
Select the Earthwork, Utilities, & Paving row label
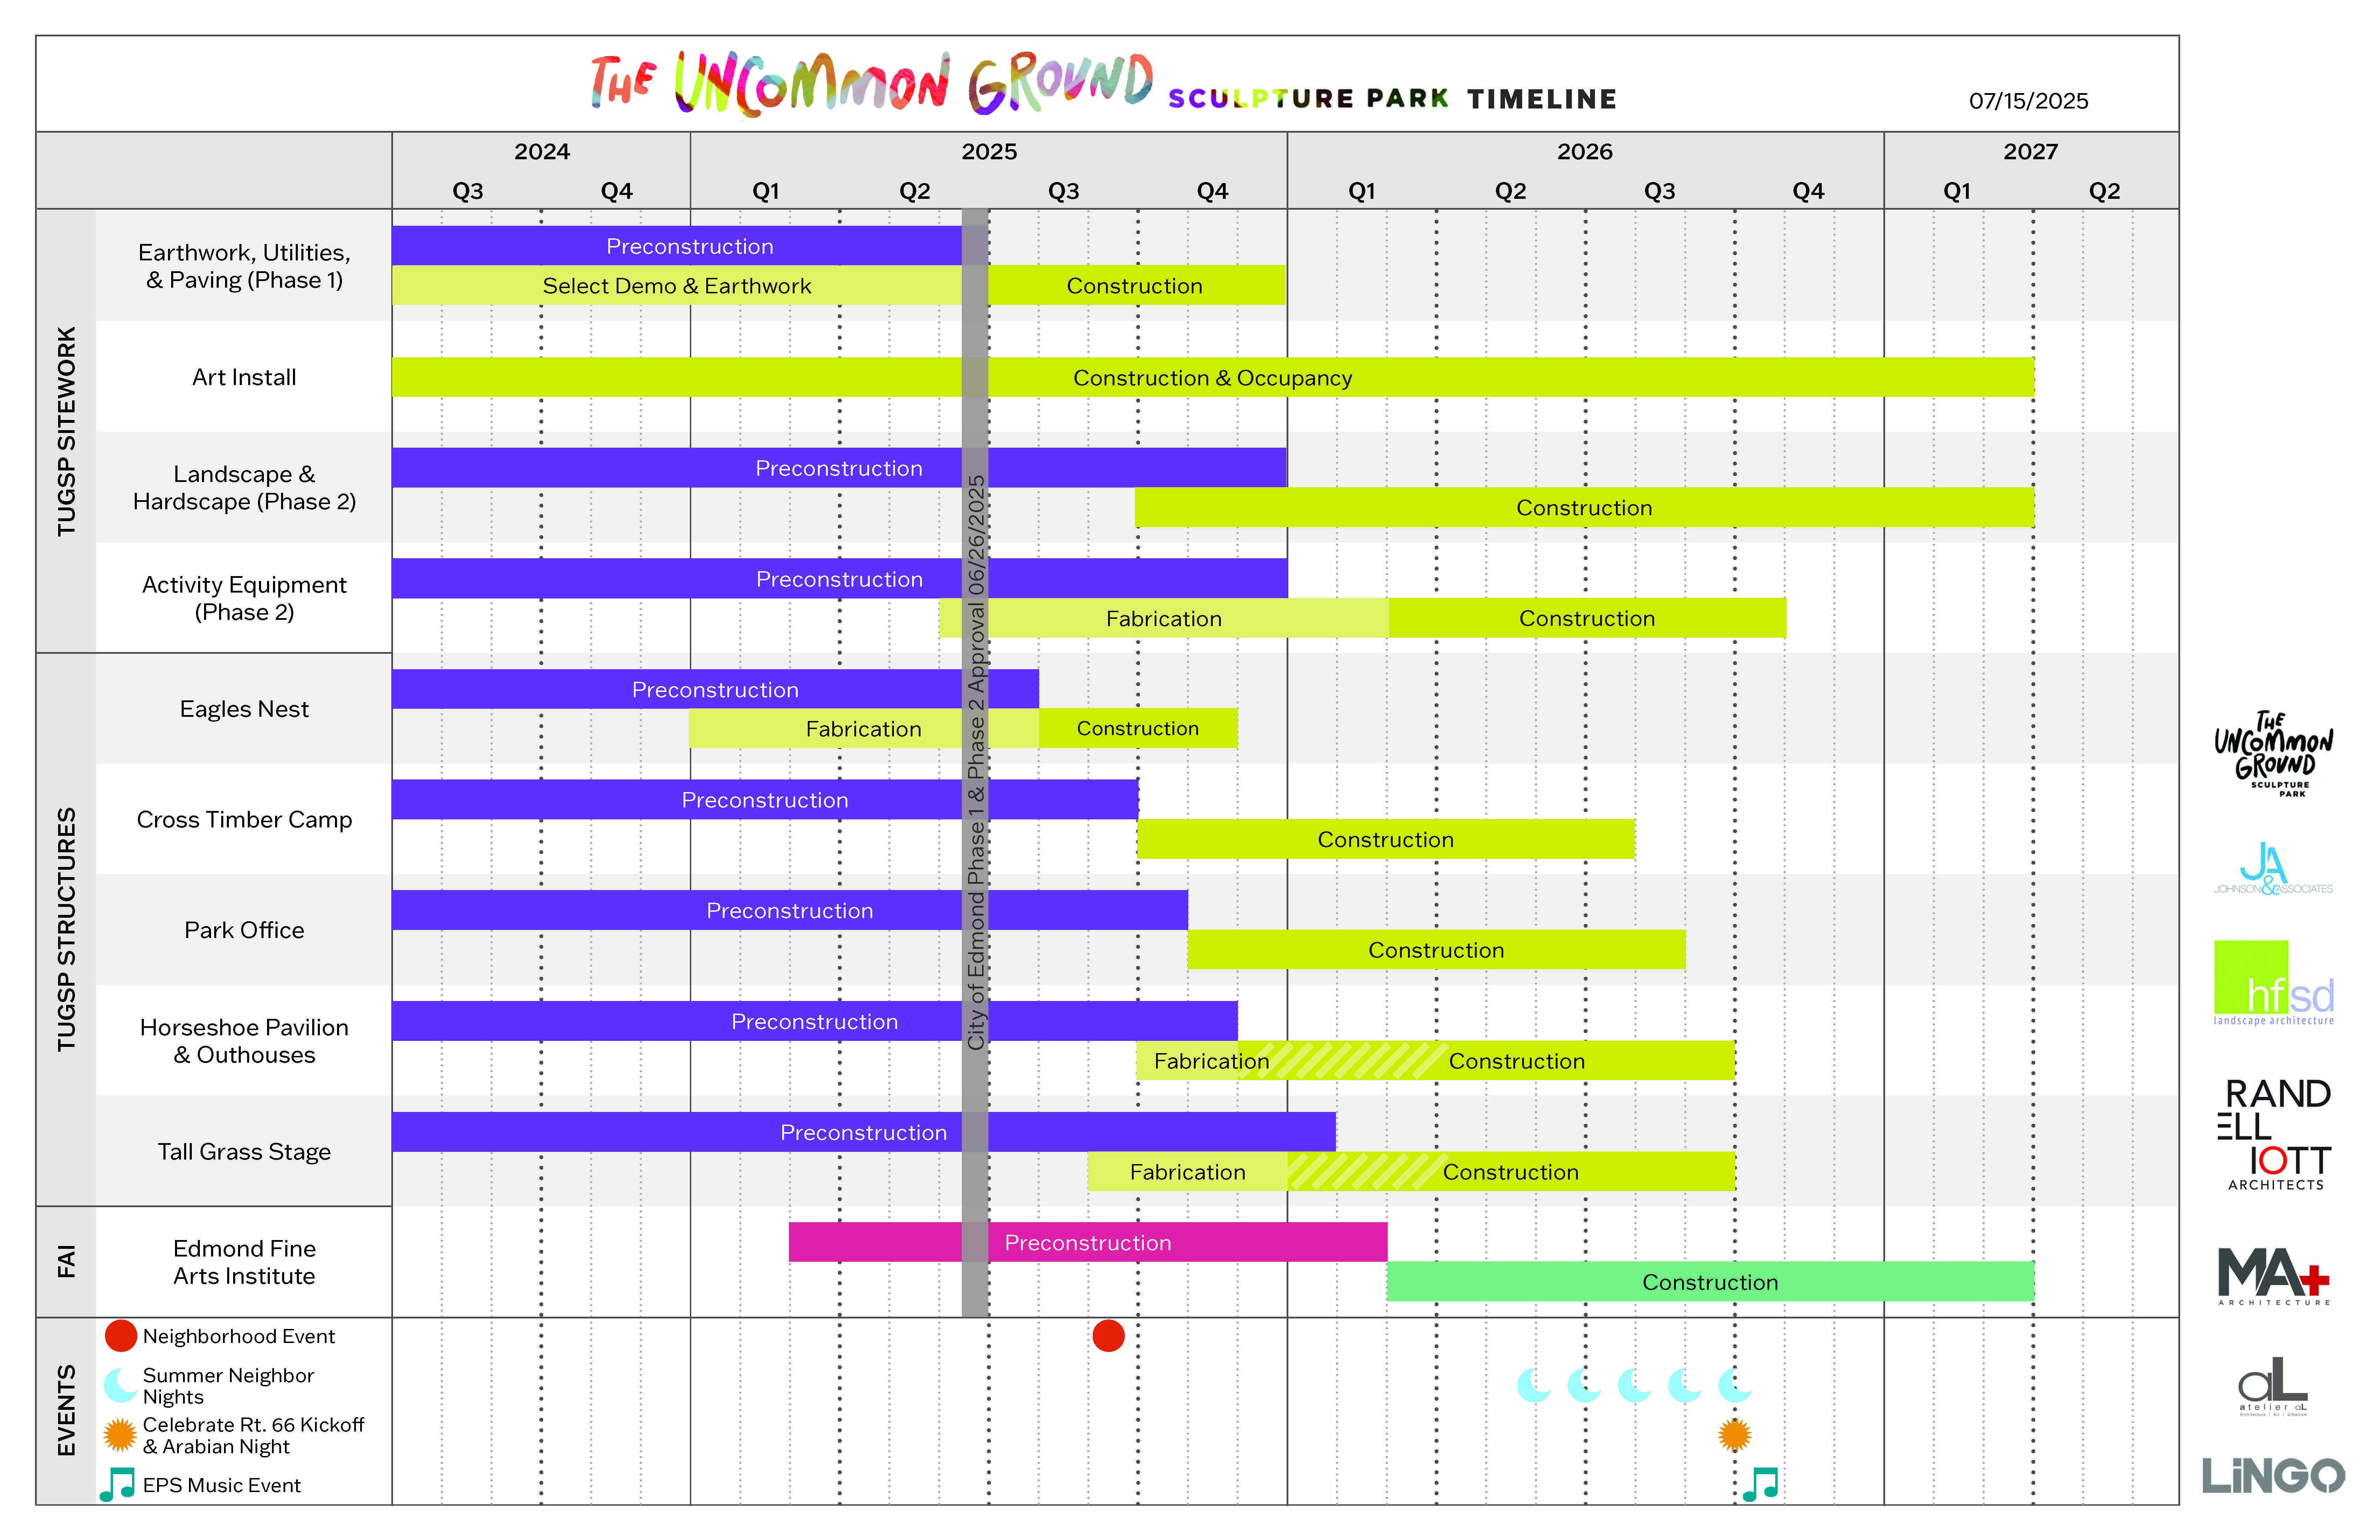(244, 266)
